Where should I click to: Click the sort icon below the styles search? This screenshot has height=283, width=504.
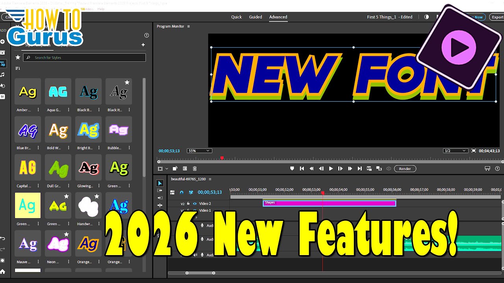[x=18, y=68]
